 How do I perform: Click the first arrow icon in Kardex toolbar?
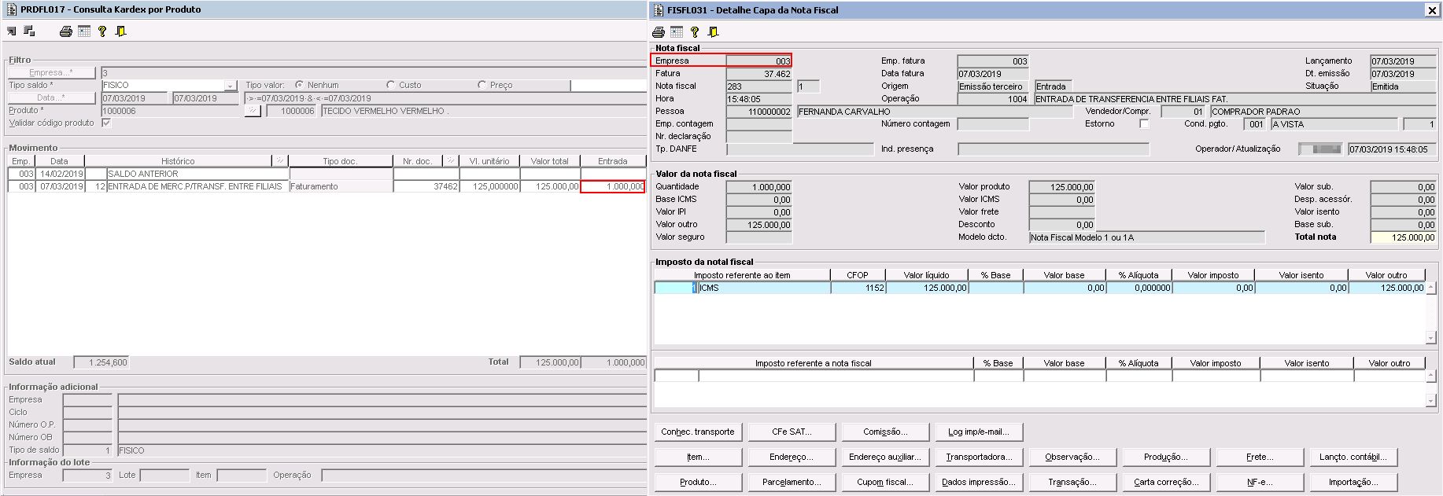11,31
